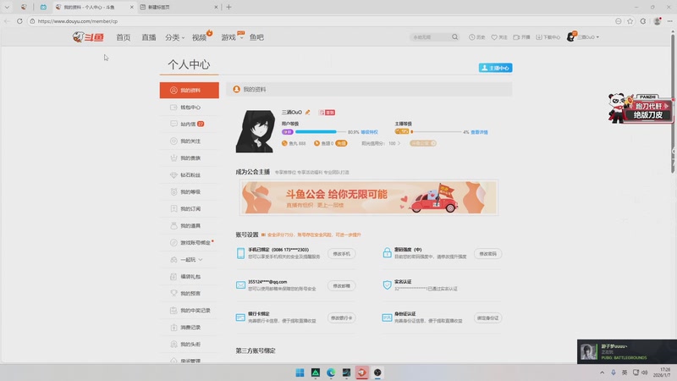This screenshot has width=677, height=381.
Task: Open 我的道具 in the sidebar
Action: (189, 226)
